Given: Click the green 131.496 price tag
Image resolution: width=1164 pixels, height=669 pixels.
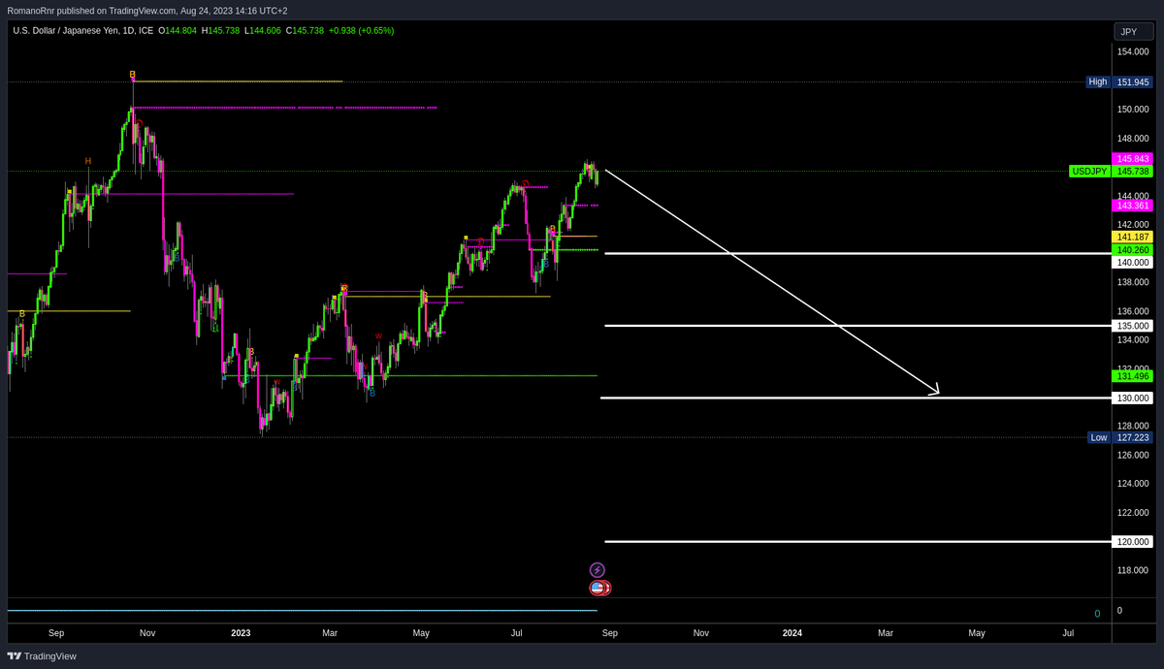Looking at the screenshot, I should tap(1131, 376).
